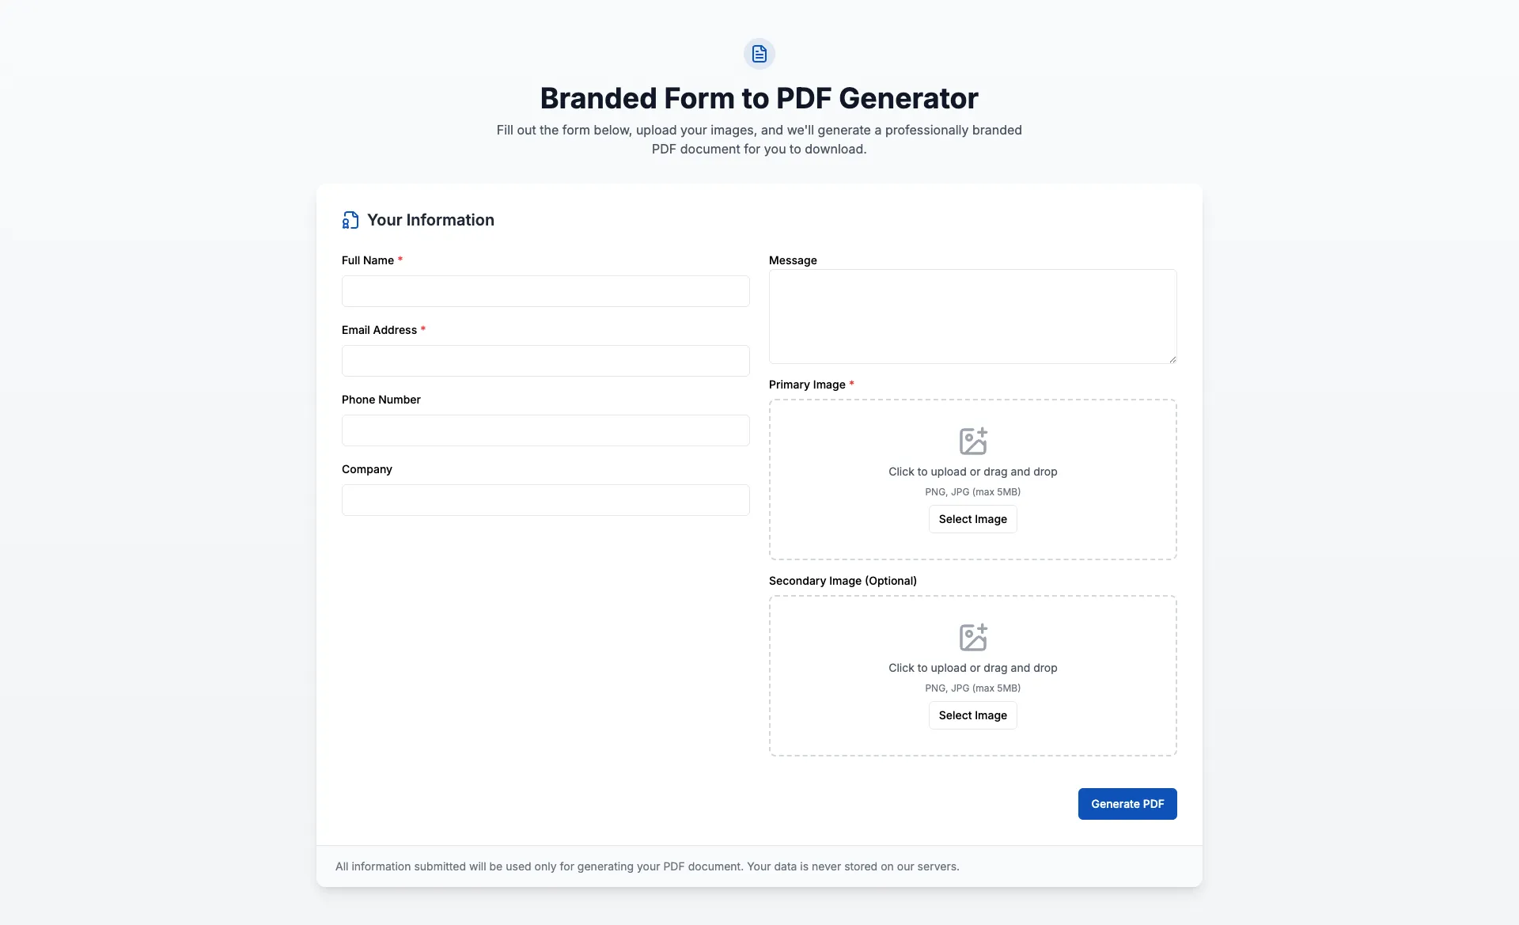Click the contact card icon beside Your Information
The width and height of the screenshot is (1519, 925).
pyautogui.click(x=350, y=220)
